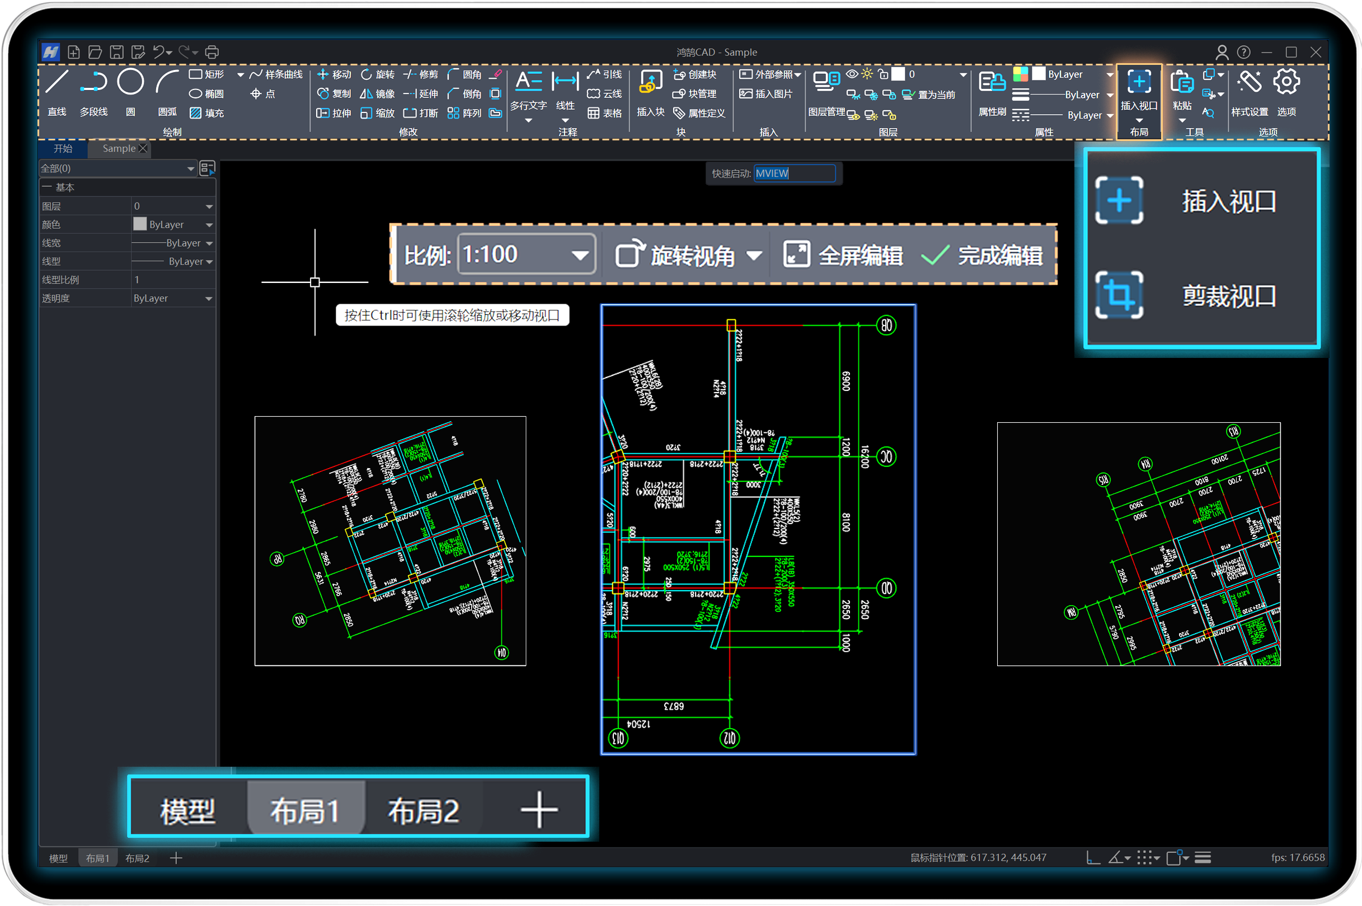Viewport: 1362px width, 906px height.
Task: Switch to the 开始 start tab
Action: (x=63, y=149)
